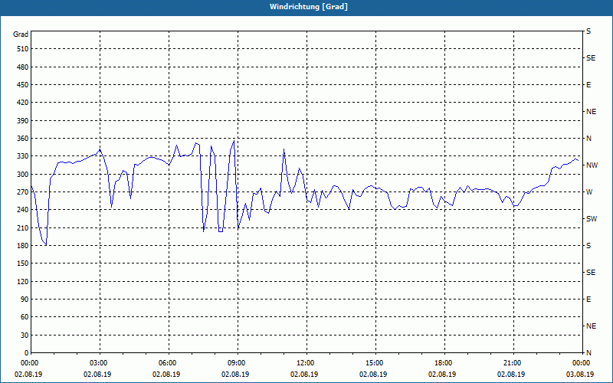This screenshot has width=613, height=383.
Task: Pick the 300 degree axis label
Action: pyautogui.click(x=23, y=175)
